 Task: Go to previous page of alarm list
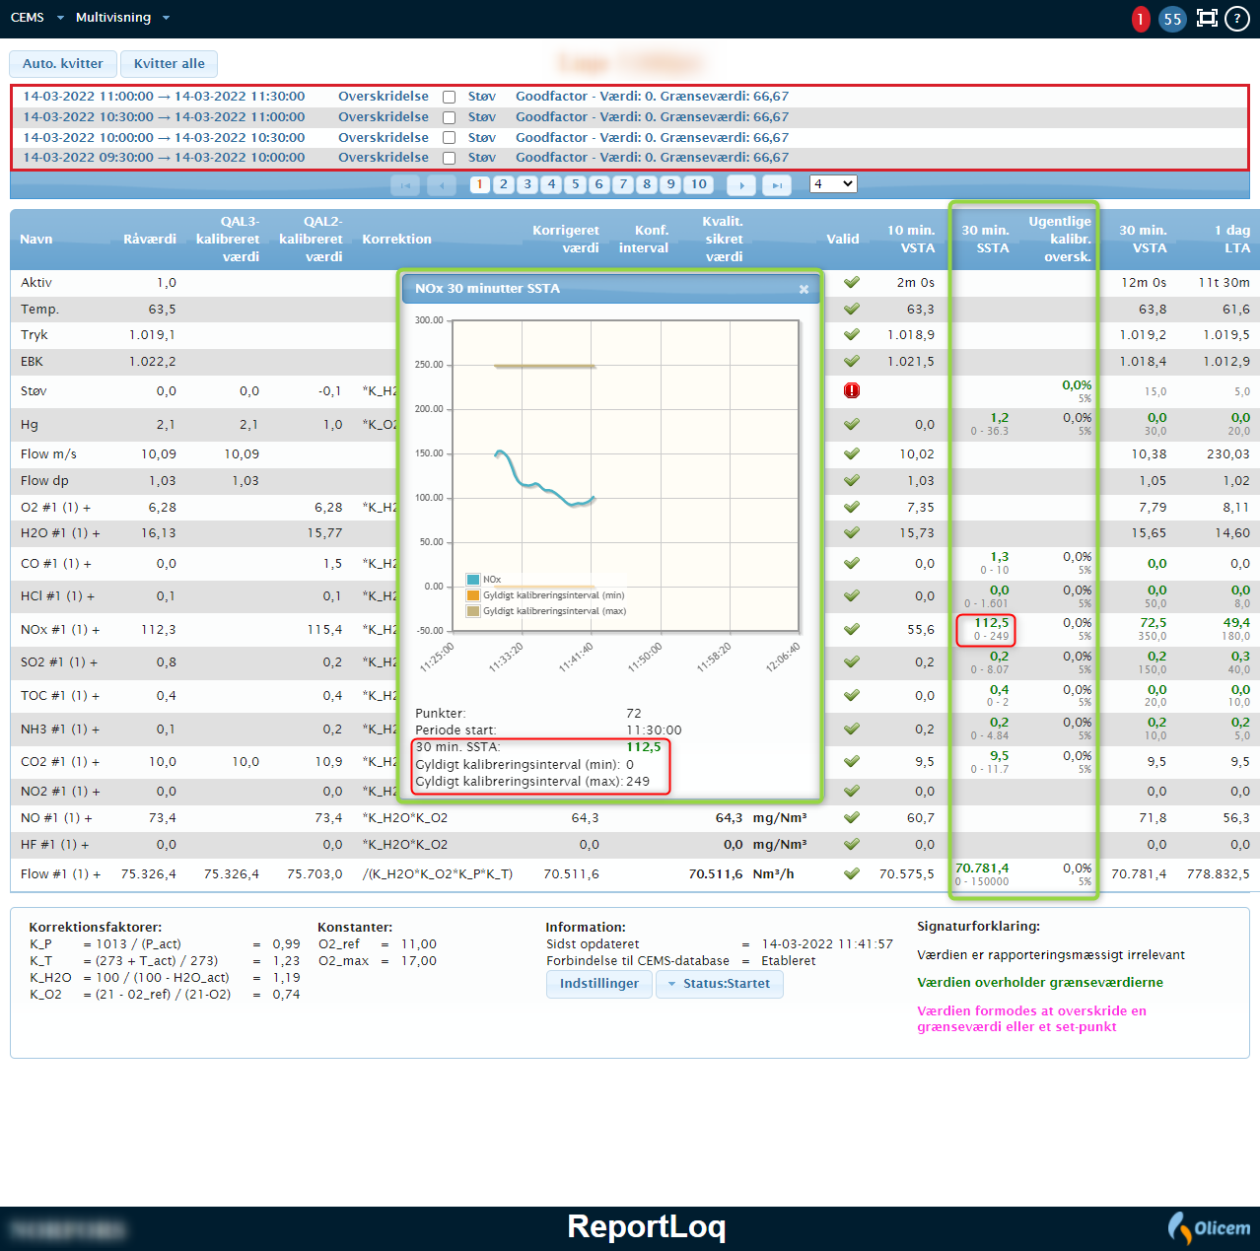[442, 184]
